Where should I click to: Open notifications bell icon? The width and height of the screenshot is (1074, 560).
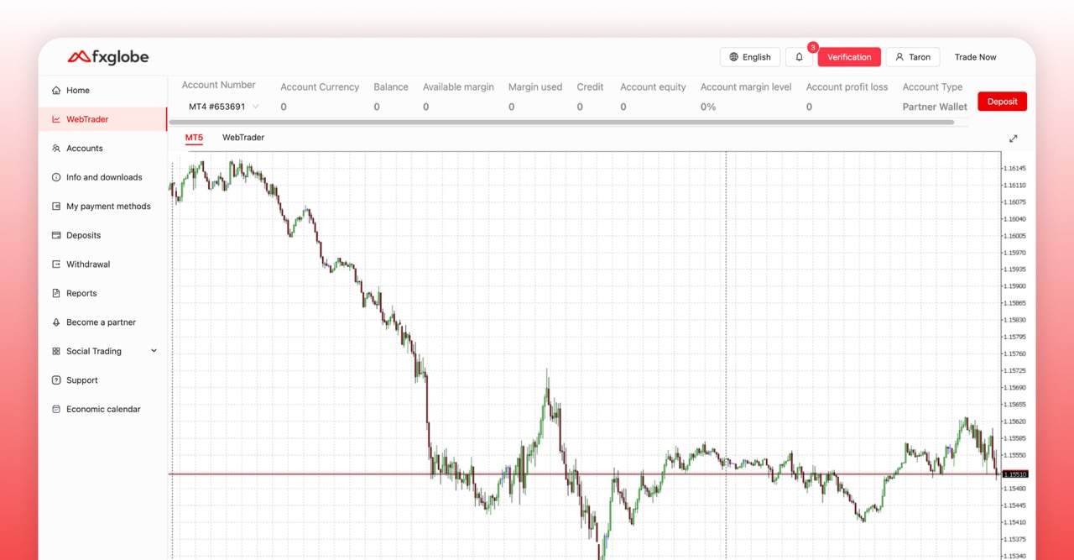[799, 57]
